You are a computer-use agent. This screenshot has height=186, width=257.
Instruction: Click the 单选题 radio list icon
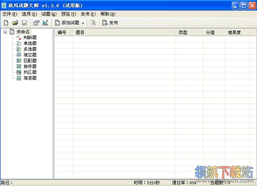[x=19, y=43]
